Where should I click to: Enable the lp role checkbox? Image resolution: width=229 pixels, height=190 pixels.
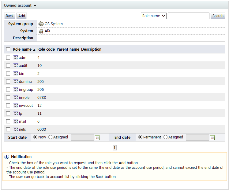[x=8, y=113]
